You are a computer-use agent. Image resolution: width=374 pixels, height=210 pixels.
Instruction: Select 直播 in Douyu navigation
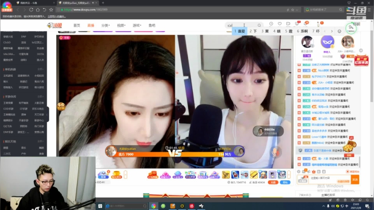90,25
